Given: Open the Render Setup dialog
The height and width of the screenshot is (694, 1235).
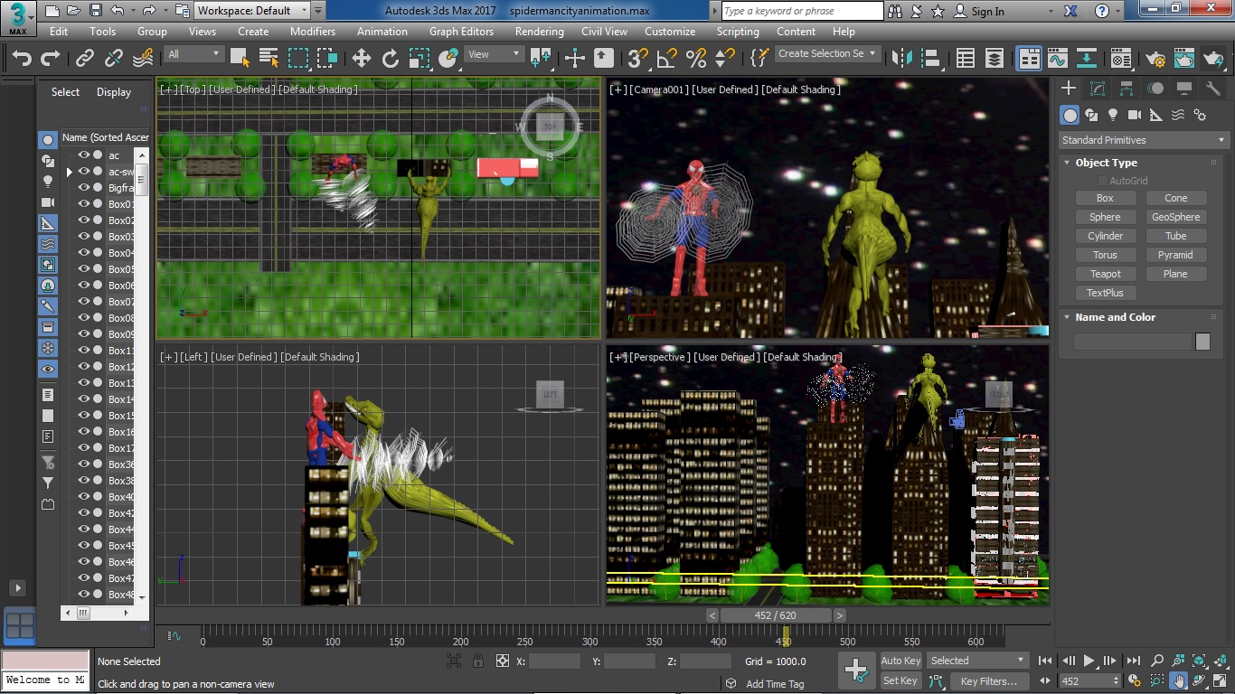Looking at the screenshot, I should 1155,59.
